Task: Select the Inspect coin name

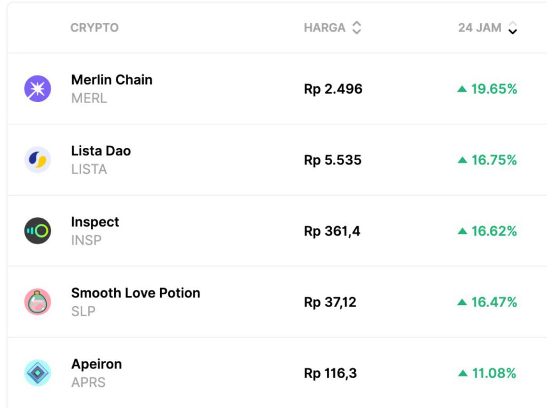Action: pos(95,222)
